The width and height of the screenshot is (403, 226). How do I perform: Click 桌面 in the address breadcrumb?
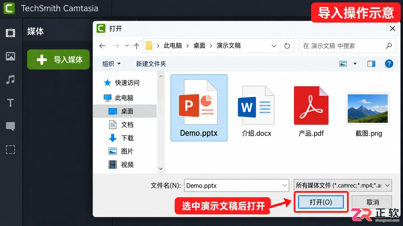199,46
